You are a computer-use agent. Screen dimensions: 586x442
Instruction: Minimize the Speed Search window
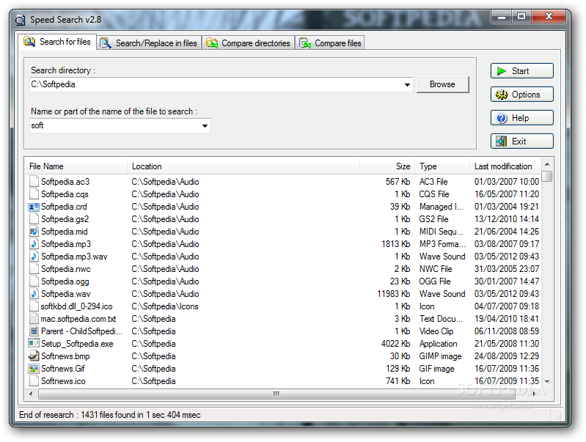pyautogui.click(x=502, y=17)
